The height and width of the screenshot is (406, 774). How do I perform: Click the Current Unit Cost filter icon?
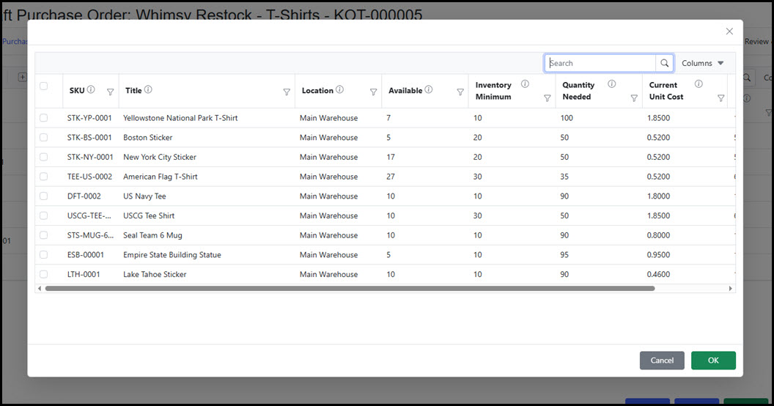click(720, 97)
